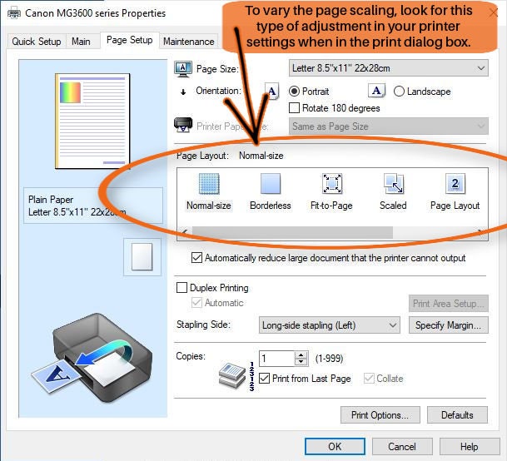Select the Portrait radio button

coord(294,92)
